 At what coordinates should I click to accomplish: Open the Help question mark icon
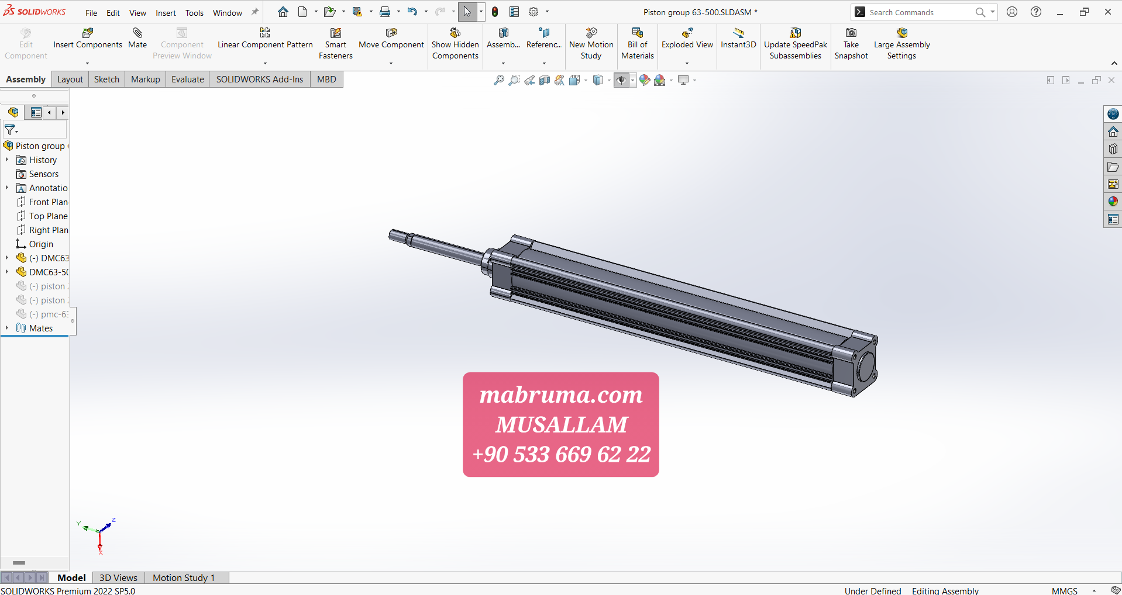pos(1036,12)
